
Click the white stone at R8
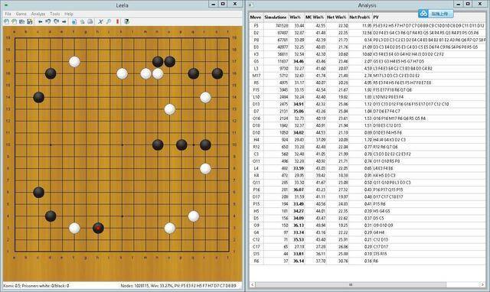pyautogui.click(x=205, y=169)
